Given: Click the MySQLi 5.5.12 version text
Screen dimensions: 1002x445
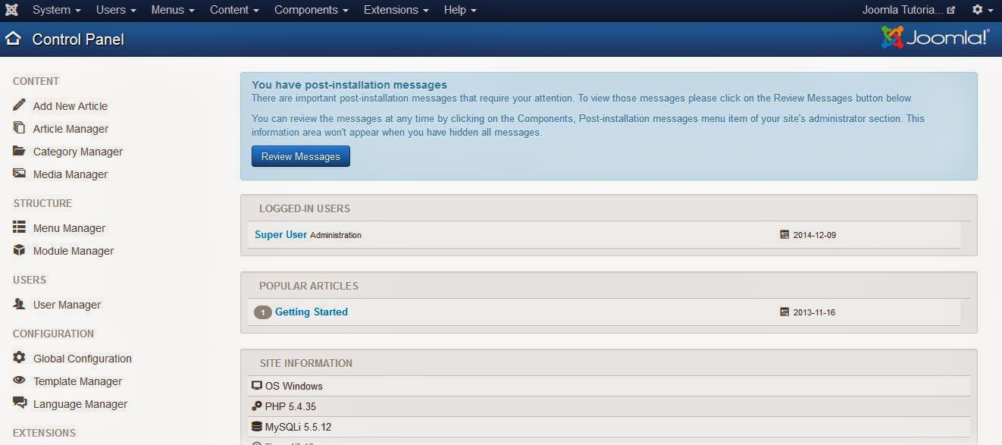Looking at the screenshot, I should (x=298, y=427).
